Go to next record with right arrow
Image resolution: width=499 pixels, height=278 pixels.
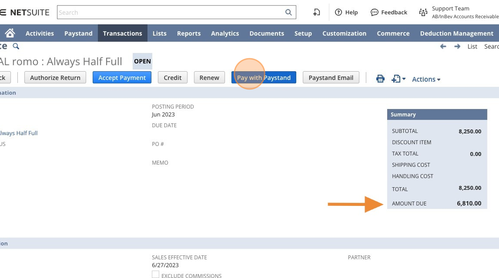tap(457, 46)
